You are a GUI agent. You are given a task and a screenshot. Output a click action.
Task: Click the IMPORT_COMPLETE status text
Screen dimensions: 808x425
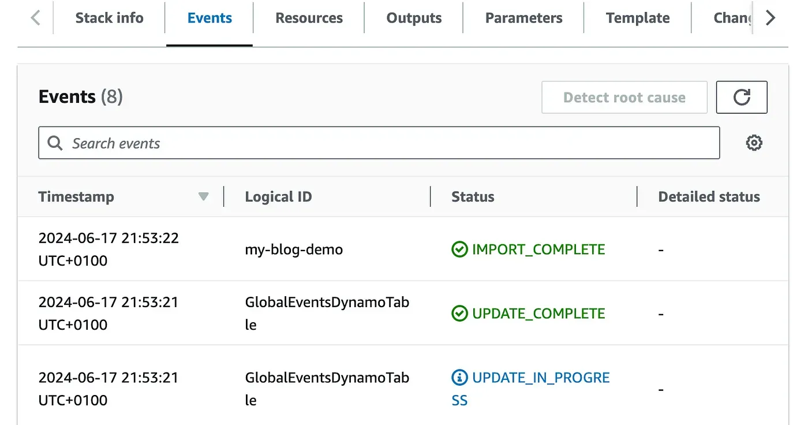538,249
